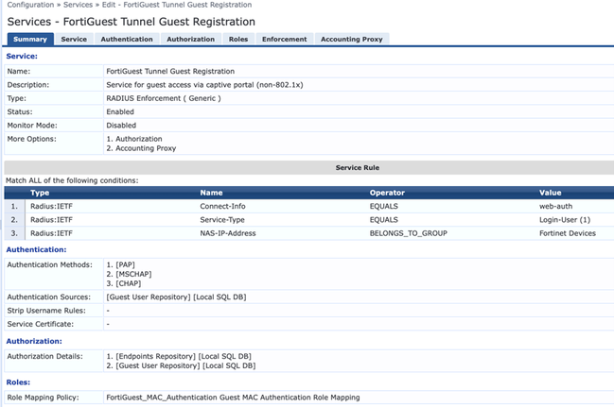Select the Service-Type rule name cell

pyautogui.click(x=222, y=220)
